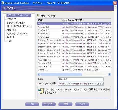Select オートパイロット デフォルト tree item

pos(19,26)
